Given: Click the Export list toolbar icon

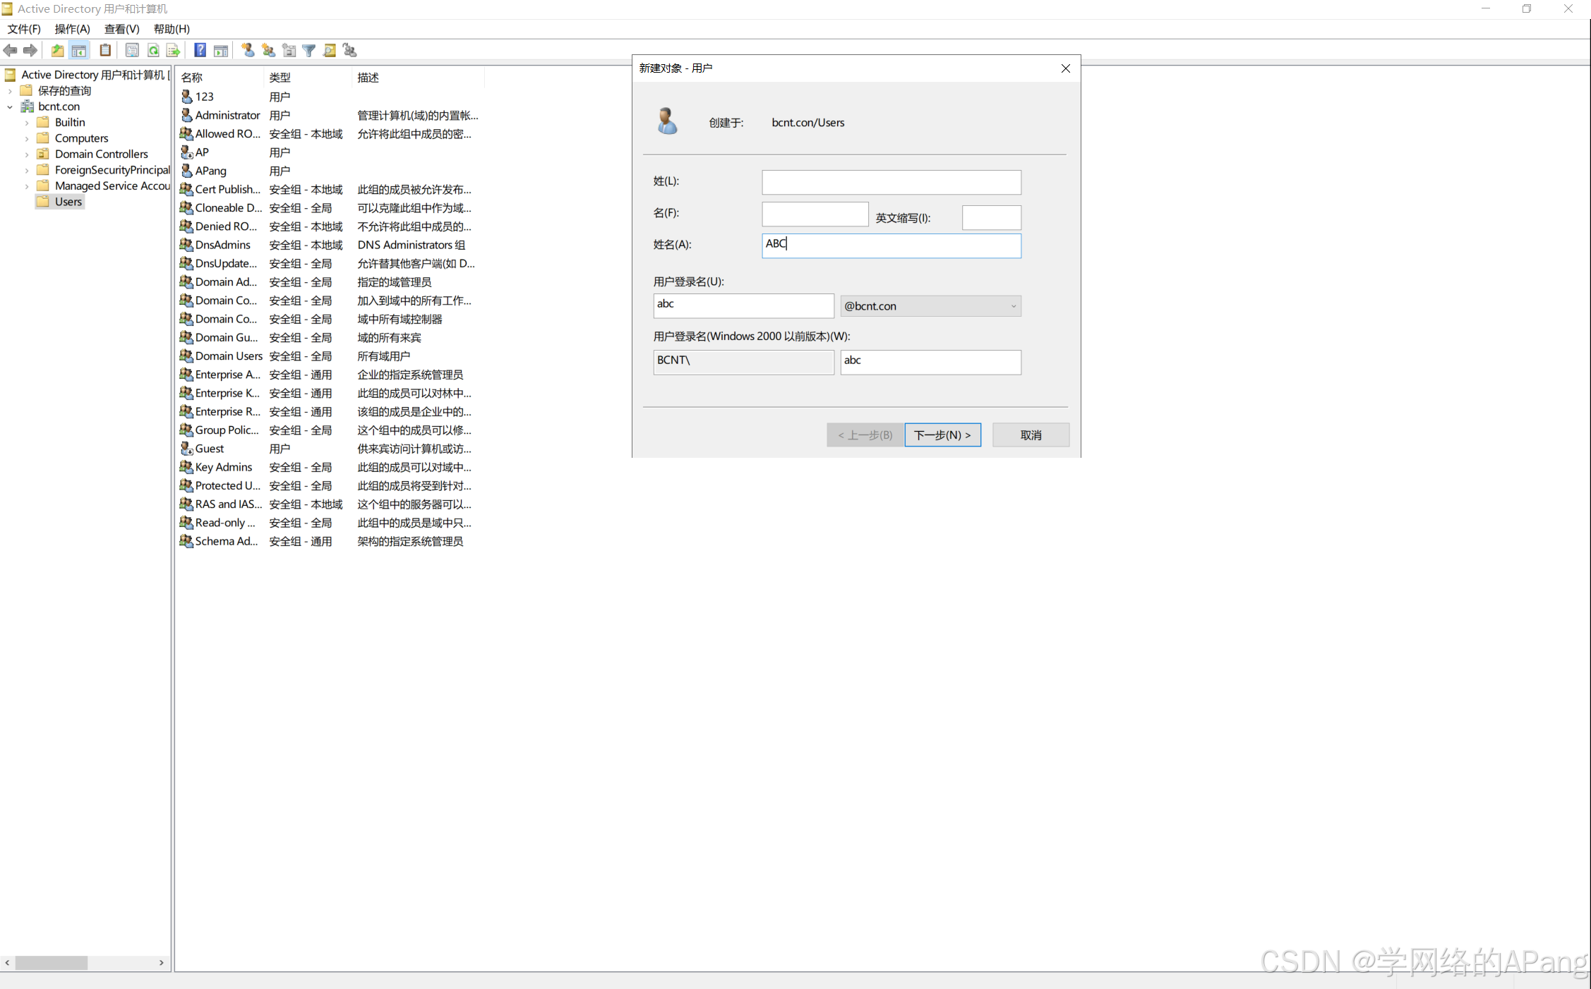Looking at the screenshot, I should [173, 50].
